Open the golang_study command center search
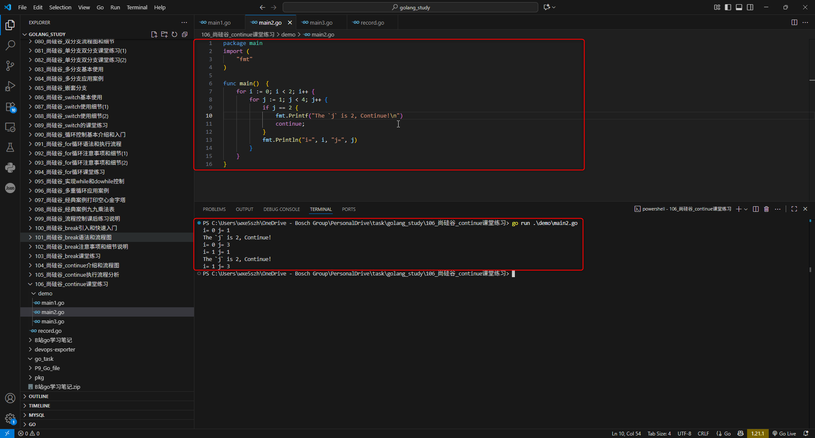This screenshot has width=815, height=438. point(410,7)
